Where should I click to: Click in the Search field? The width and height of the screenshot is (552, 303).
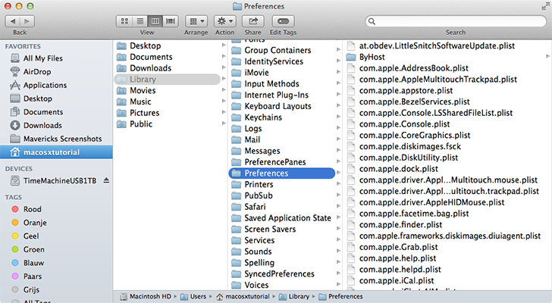pos(456,21)
